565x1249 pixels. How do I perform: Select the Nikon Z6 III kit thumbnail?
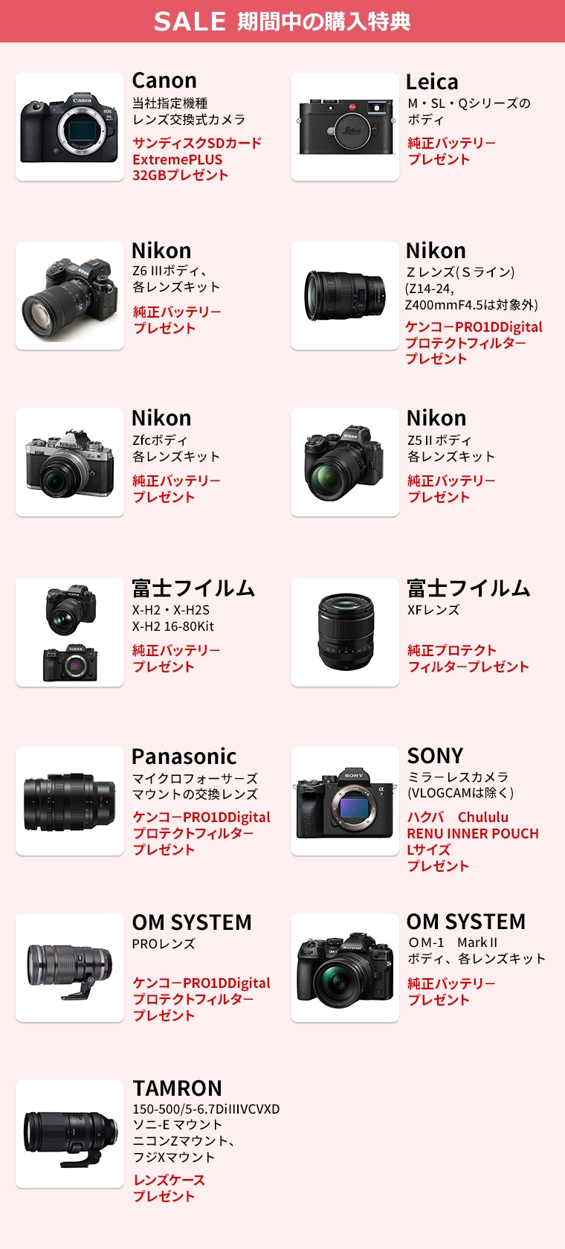coord(70,295)
